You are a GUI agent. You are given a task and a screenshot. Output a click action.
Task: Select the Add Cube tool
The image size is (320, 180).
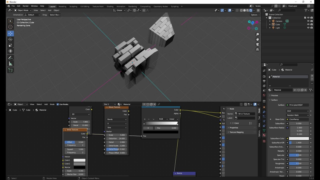(x=10, y=70)
